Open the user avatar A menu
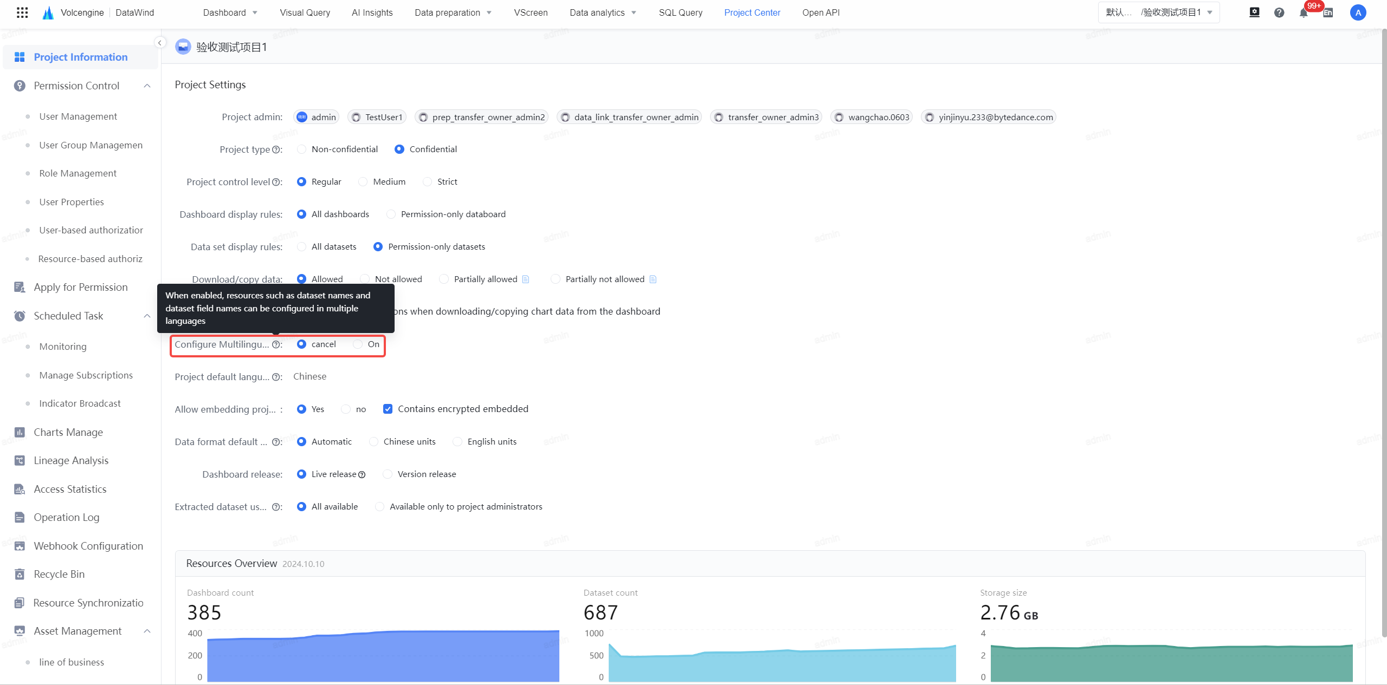 (1358, 12)
